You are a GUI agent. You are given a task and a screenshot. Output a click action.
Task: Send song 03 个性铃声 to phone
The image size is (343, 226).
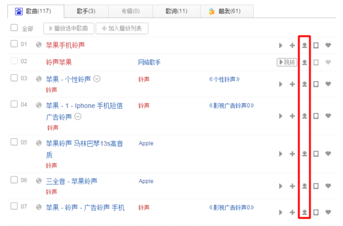(316, 84)
